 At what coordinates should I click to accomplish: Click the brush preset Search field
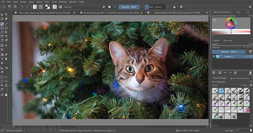[x=230, y=126]
